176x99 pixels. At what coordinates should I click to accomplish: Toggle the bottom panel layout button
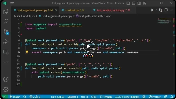(133, 3)
